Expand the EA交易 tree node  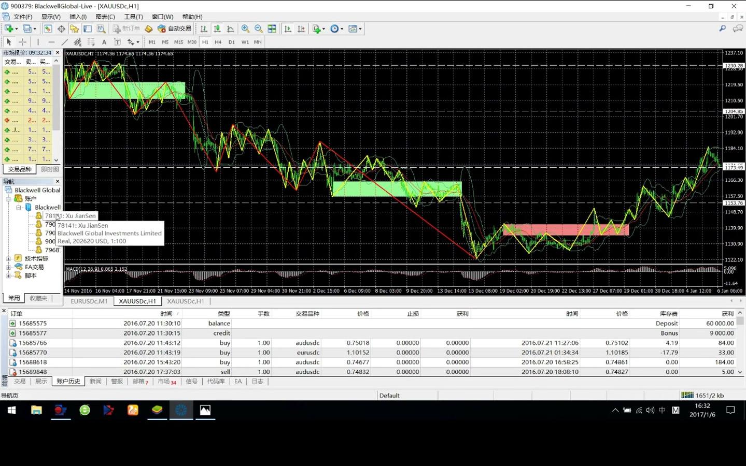8,267
